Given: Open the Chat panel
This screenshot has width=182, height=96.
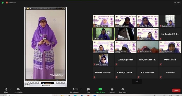Looking at the screenshot, I should [x=88, y=90].
